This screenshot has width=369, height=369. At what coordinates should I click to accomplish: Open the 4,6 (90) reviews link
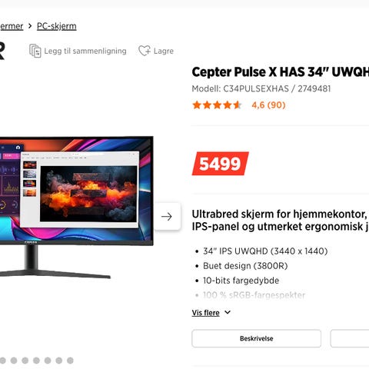tap(268, 105)
